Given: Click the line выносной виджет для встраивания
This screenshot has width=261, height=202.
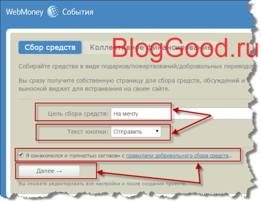Looking at the screenshot, I should point(94,89).
